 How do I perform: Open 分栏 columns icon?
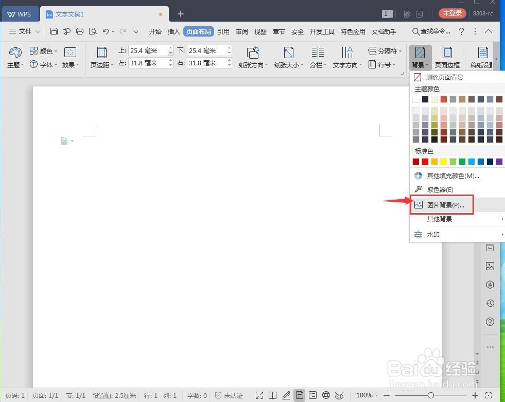coord(318,52)
